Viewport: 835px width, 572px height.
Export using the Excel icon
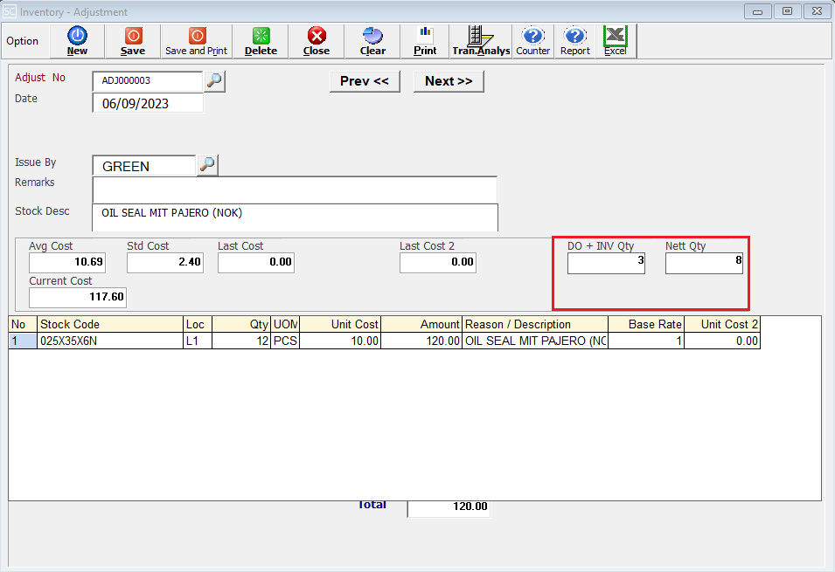(x=616, y=41)
